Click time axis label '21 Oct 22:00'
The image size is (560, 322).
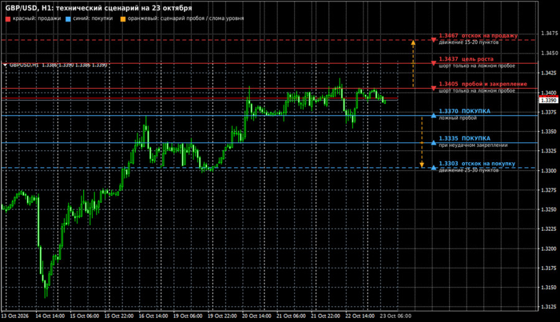tap(325, 316)
